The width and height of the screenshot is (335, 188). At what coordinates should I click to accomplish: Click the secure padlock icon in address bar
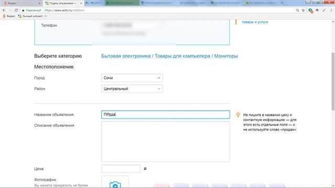[x=23, y=10]
